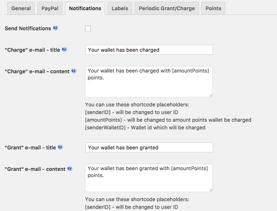Screen dimensions: 277x211
Task: Click resize handle of Grant content textarea
Action: [x=211, y=189]
